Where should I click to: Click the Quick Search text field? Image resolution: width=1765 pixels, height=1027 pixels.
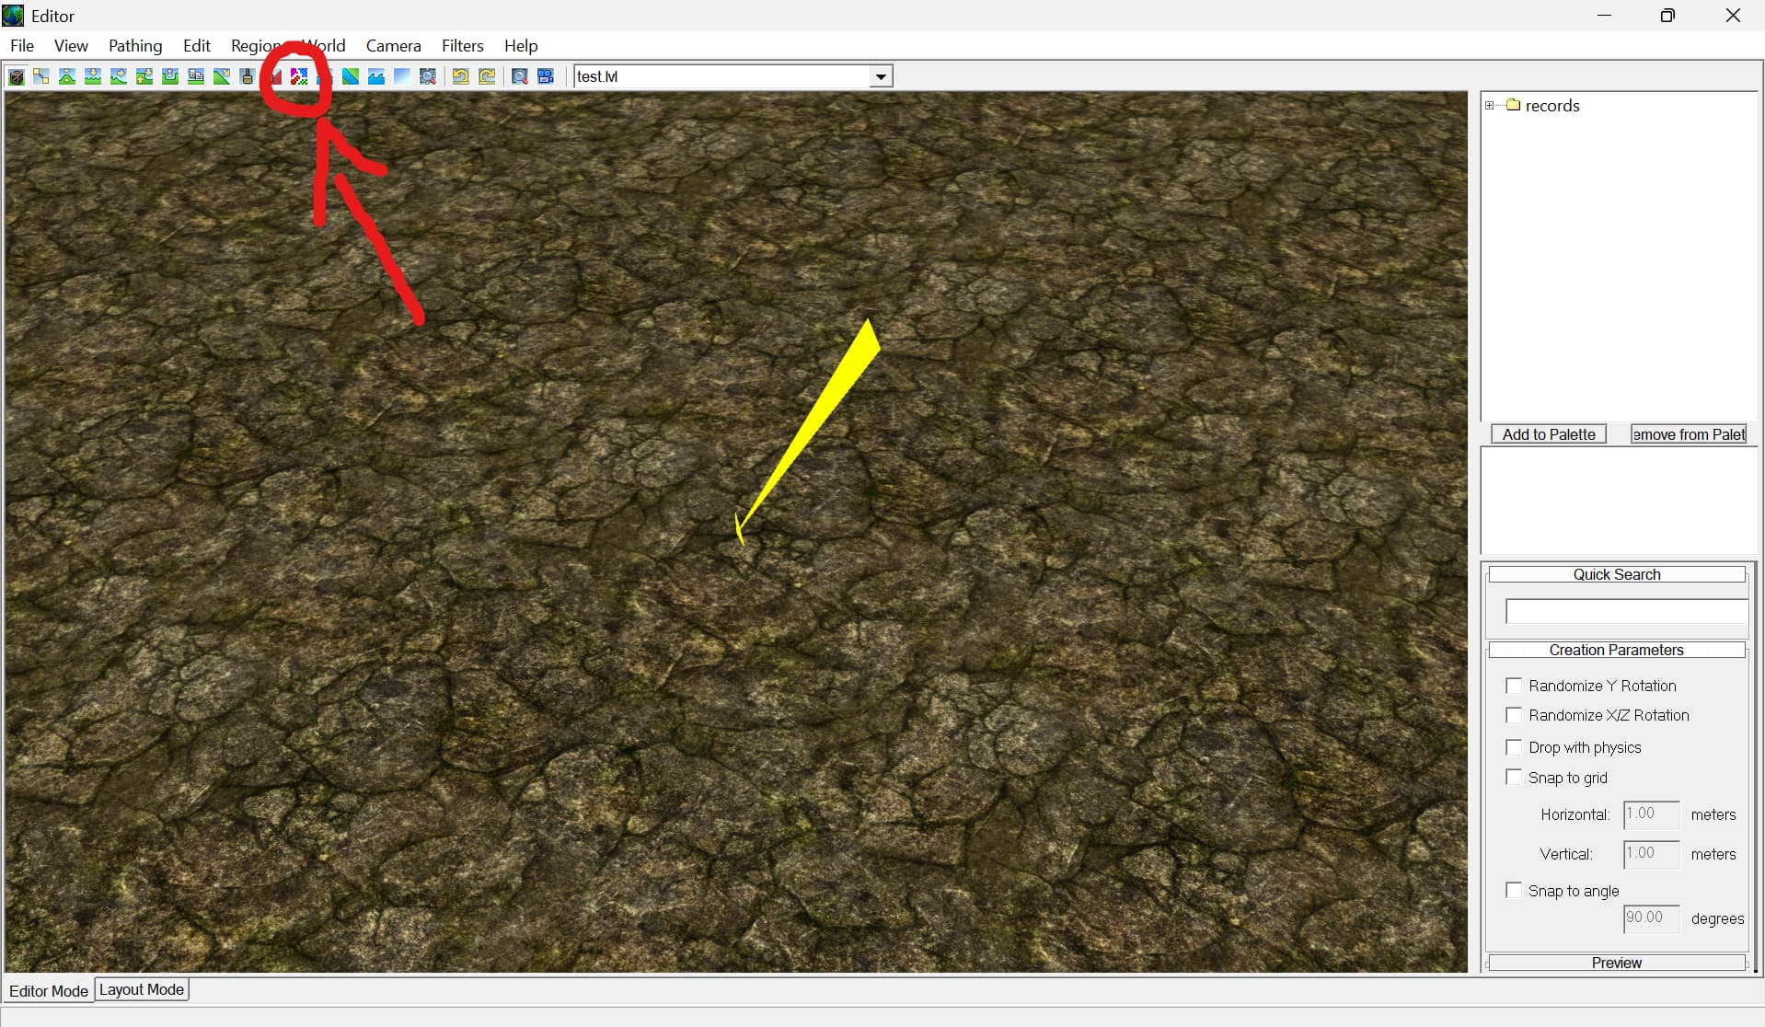tap(1625, 612)
